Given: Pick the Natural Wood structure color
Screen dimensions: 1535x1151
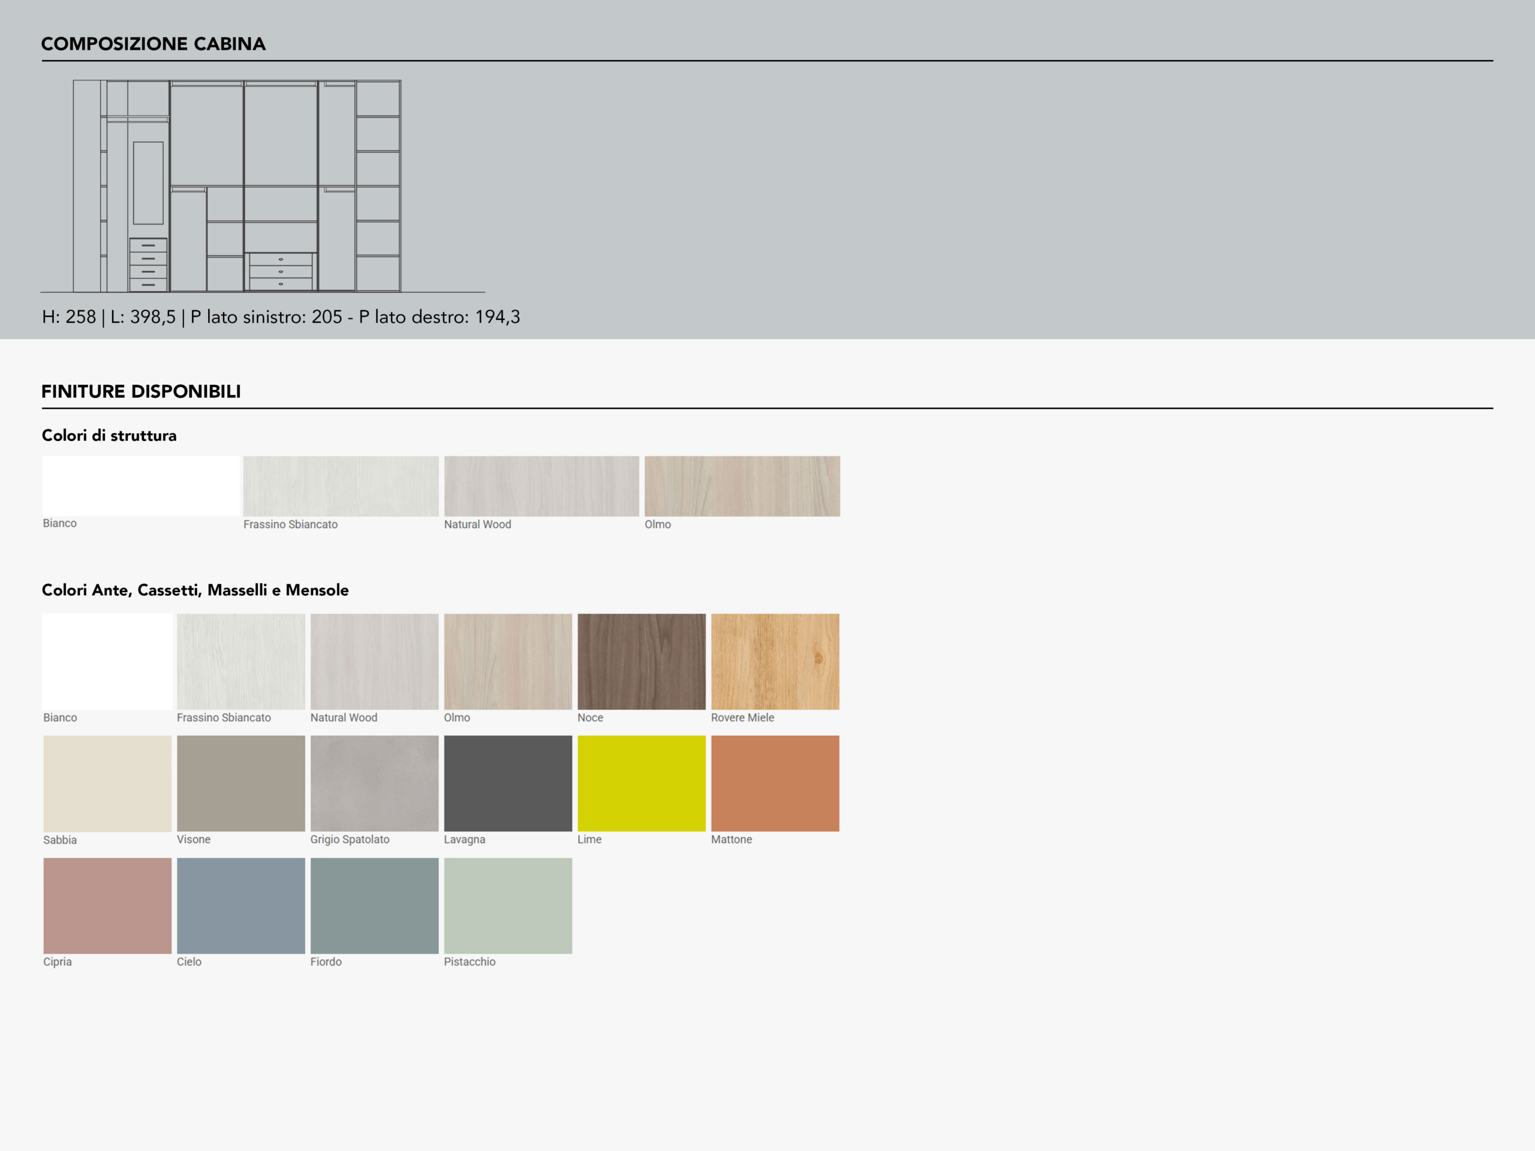Looking at the screenshot, I should pos(541,486).
